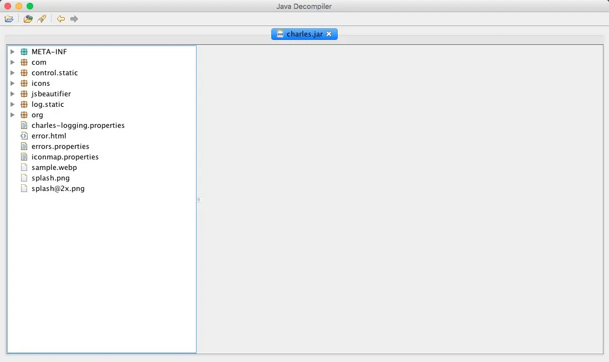
Task: Expand the control.static package
Action: point(12,73)
